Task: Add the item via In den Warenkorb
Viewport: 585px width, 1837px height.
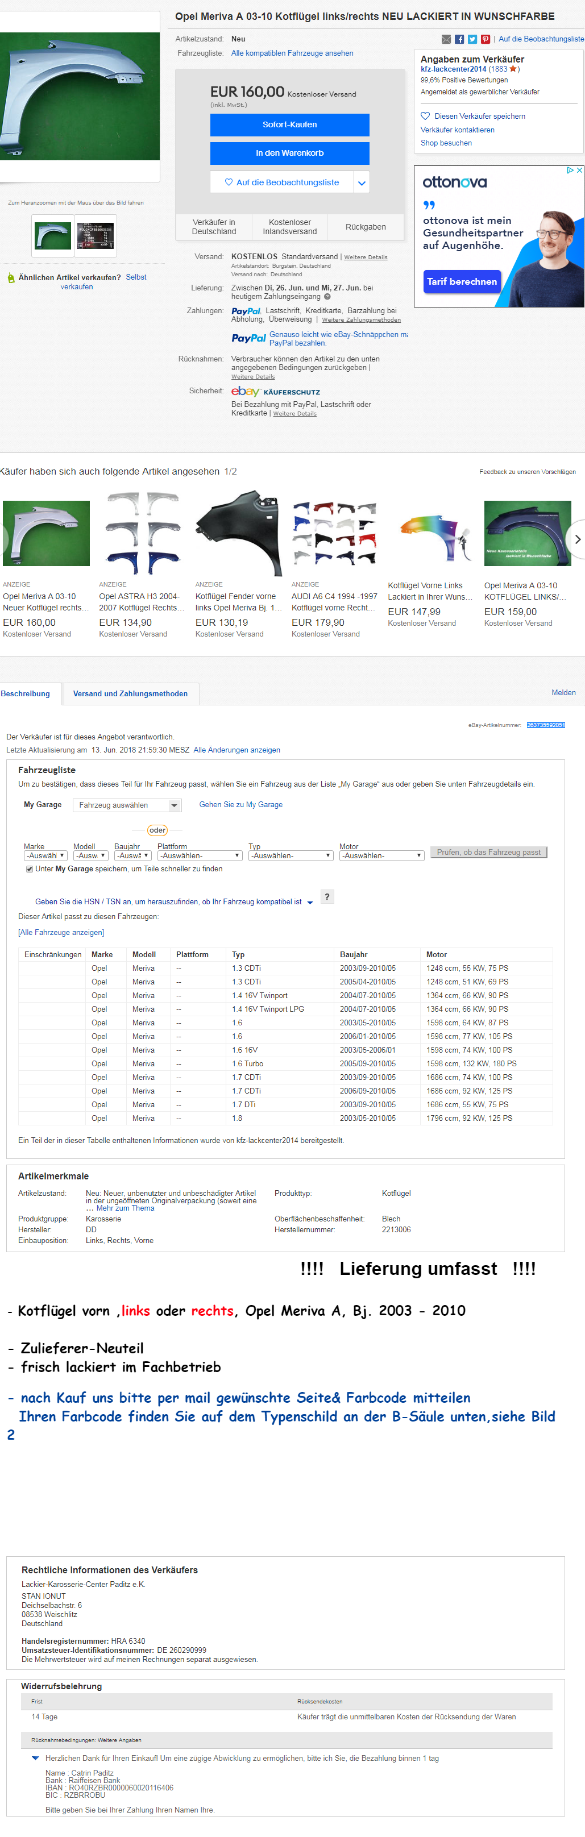Action: (x=289, y=153)
